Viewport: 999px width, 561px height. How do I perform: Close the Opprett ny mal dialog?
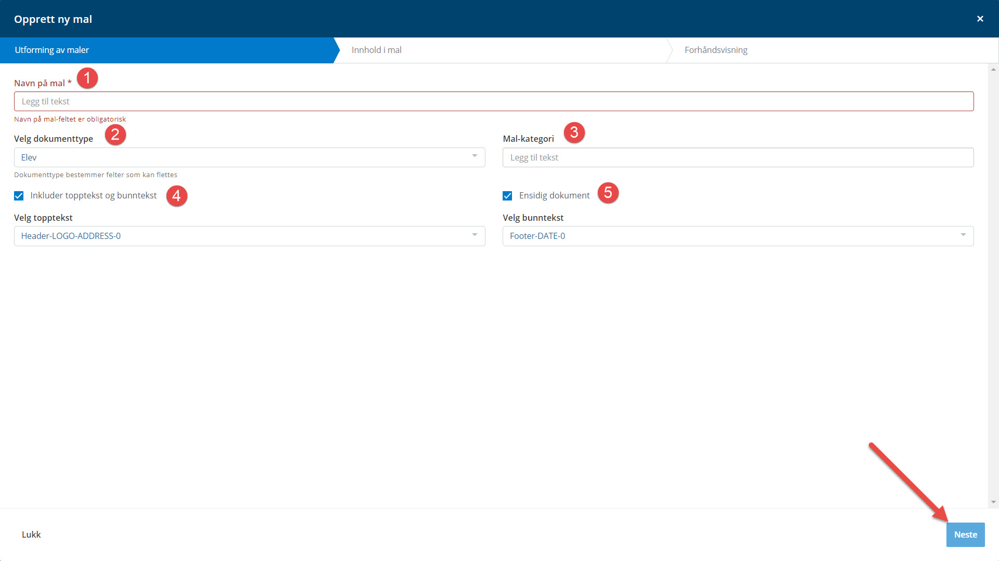(980, 19)
